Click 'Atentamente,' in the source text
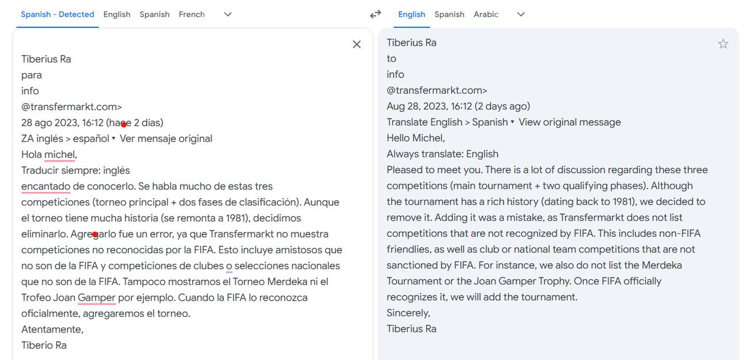This screenshot has width=750, height=360. (53, 329)
